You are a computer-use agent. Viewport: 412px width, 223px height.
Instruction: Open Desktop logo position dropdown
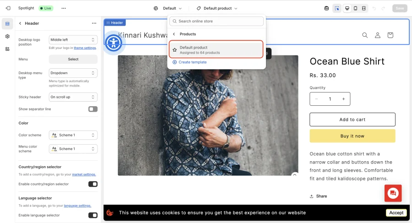73,40
